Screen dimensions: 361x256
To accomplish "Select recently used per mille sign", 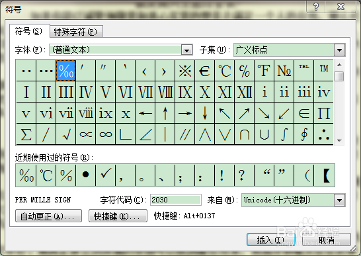I will pos(26,175).
